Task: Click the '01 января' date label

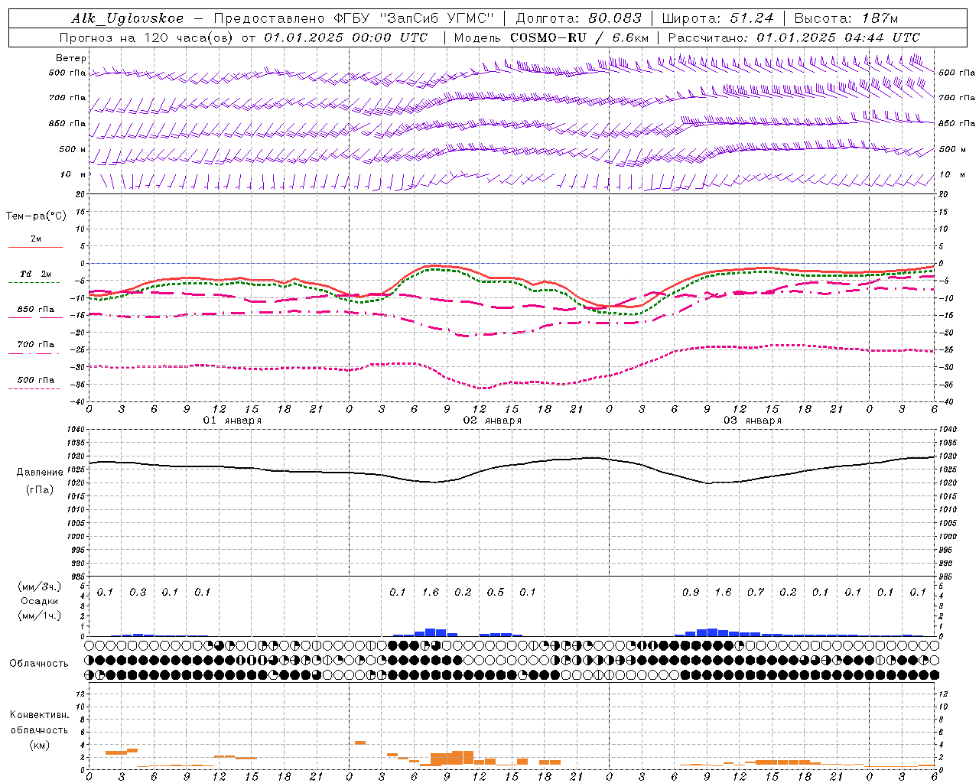Action: 232,421
